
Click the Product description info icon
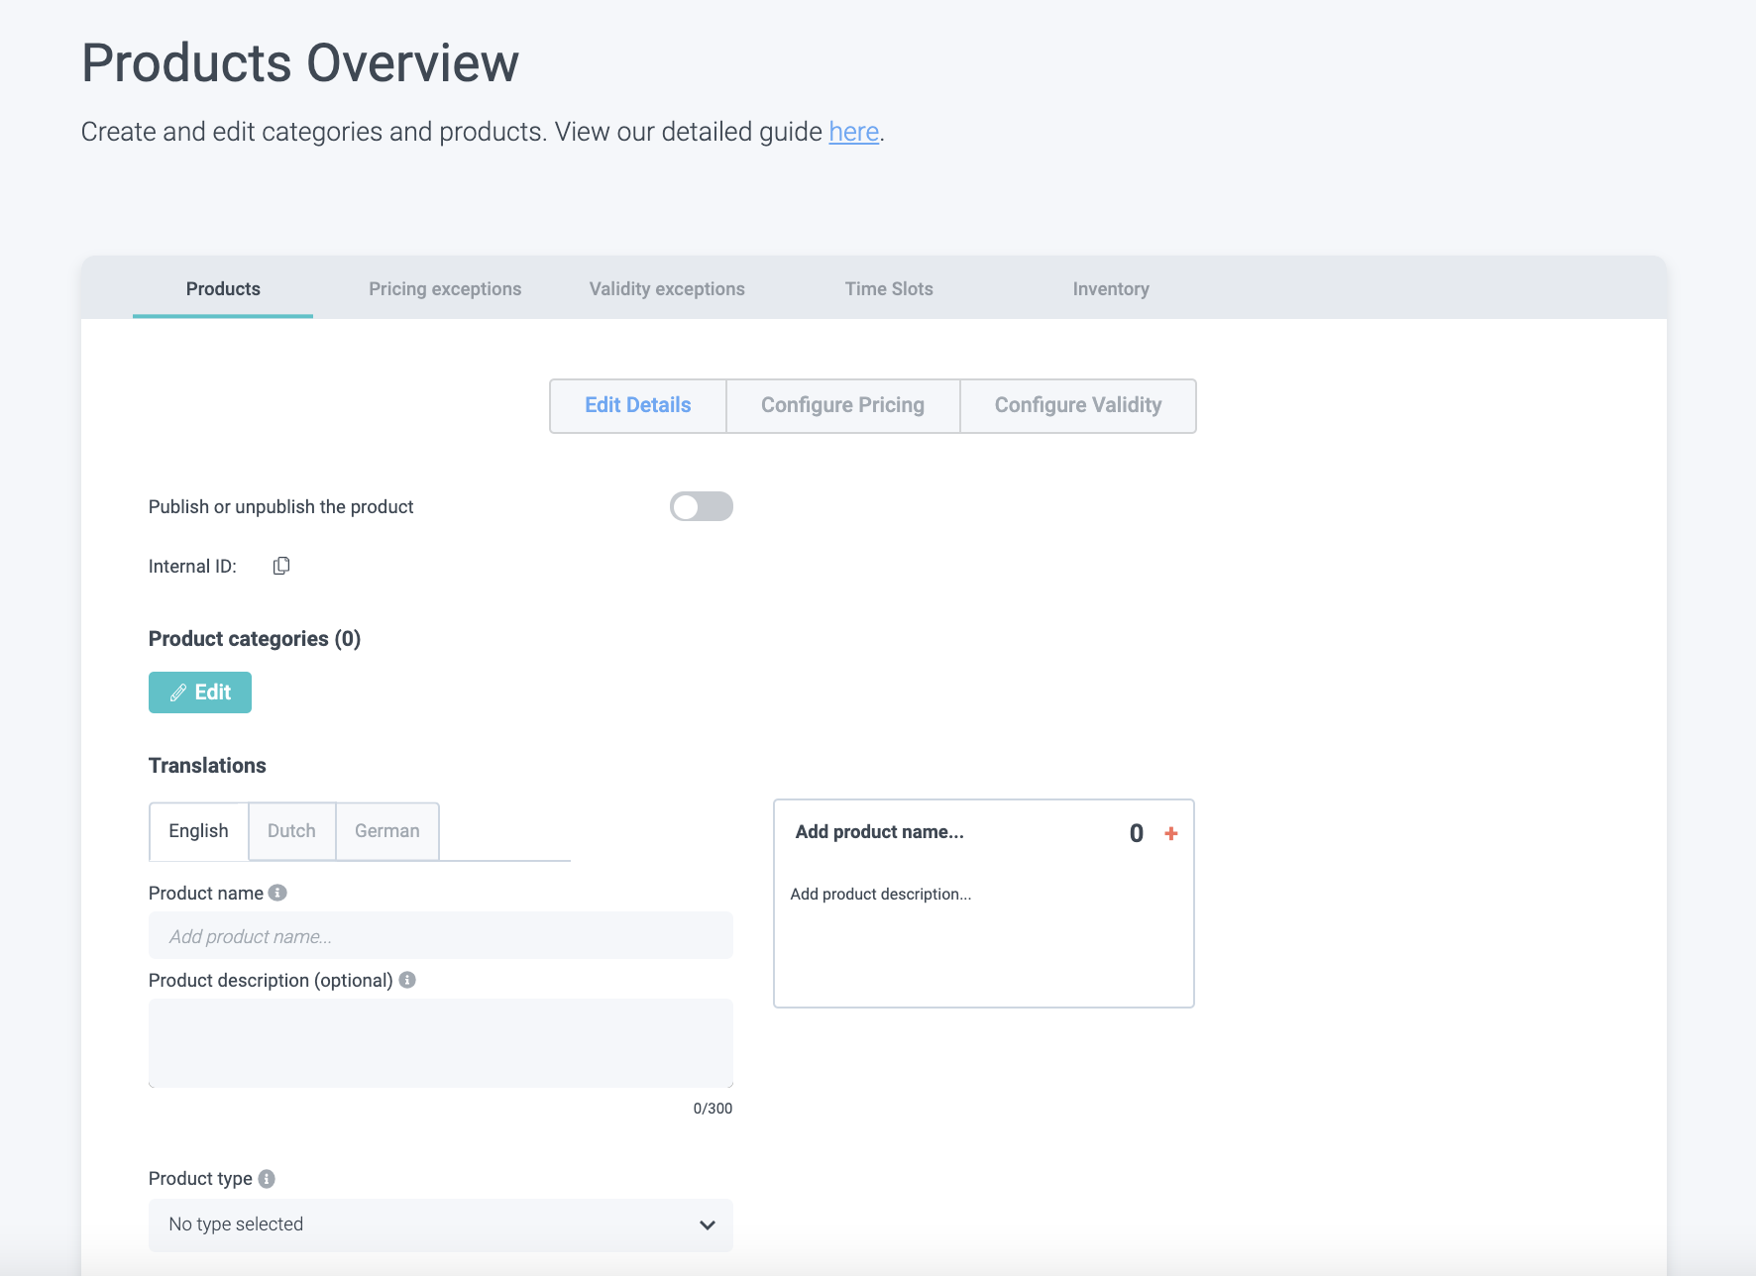click(x=407, y=980)
